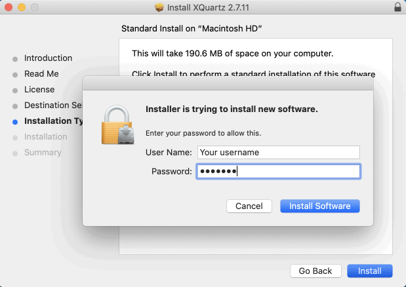Click the Introduction step bullet
Viewport: 406px width, 287px height.
point(15,59)
